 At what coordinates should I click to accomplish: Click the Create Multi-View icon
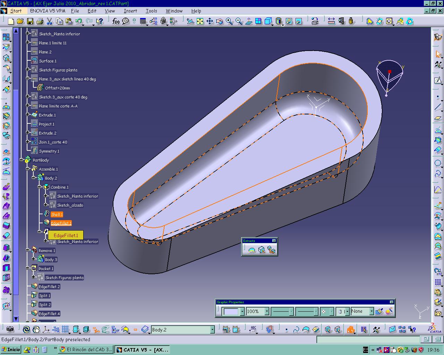tap(258, 21)
